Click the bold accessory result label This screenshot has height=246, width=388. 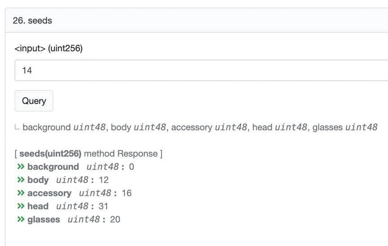49,193
